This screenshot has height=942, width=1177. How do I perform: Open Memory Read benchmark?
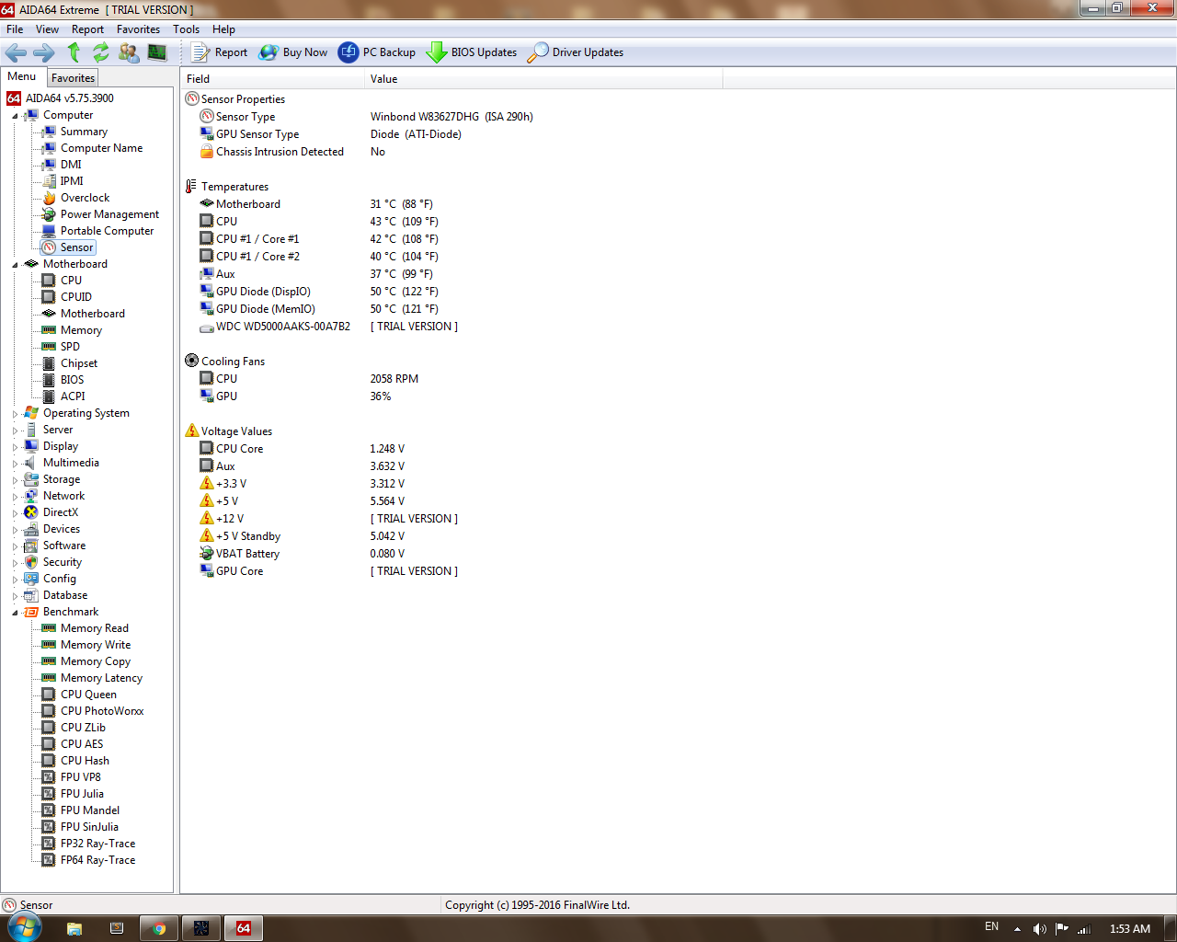point(94,628)
